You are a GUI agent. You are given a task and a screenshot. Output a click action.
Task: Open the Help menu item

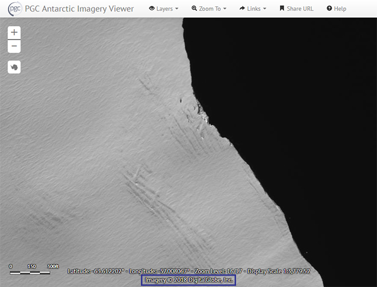pyautogui.click(x=336, y=9)
